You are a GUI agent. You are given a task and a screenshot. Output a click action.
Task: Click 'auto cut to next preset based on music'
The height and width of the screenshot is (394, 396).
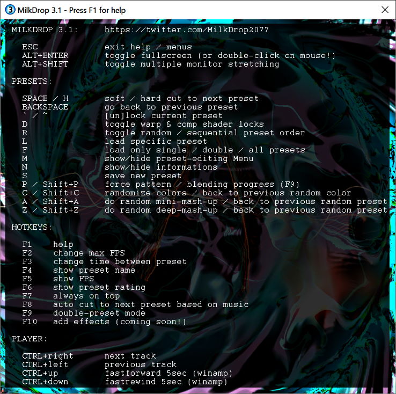pyautogui.click(x=151, y=304)
